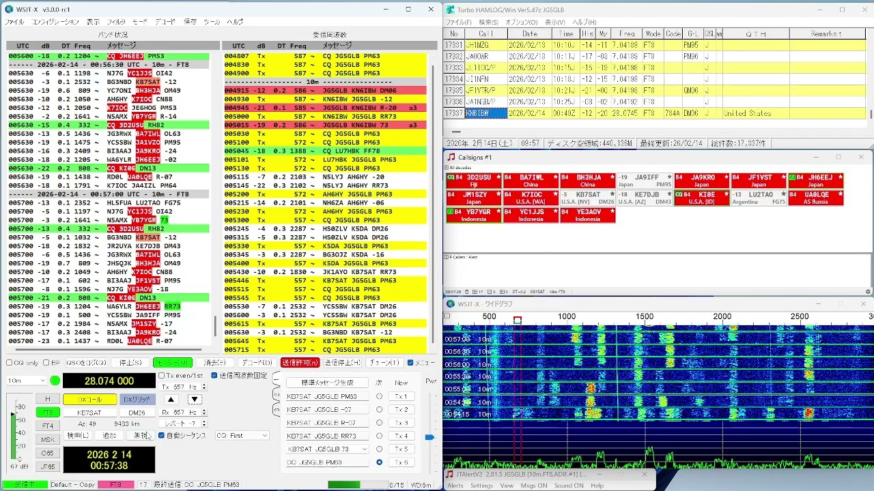Image resolution: width=874 pixels, height=491 pixels.
Task: Select the Tx 6 next radio button
Action: click(379, 462)
